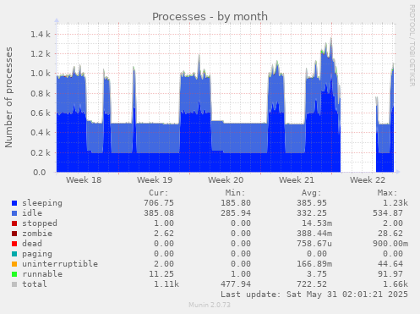420x314 pixels.
Task: Click idle current value 385.08
Action: pos(159,213)
